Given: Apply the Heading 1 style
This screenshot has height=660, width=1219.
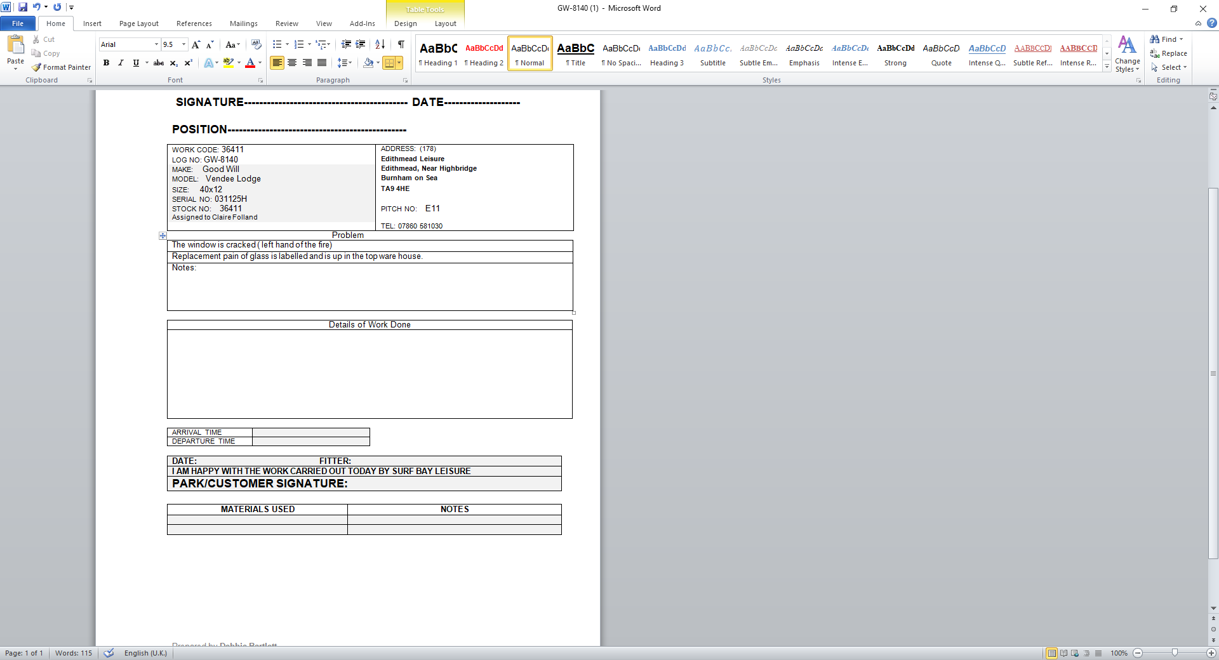Looking at the screenshot, I should [x=438, y=54].
